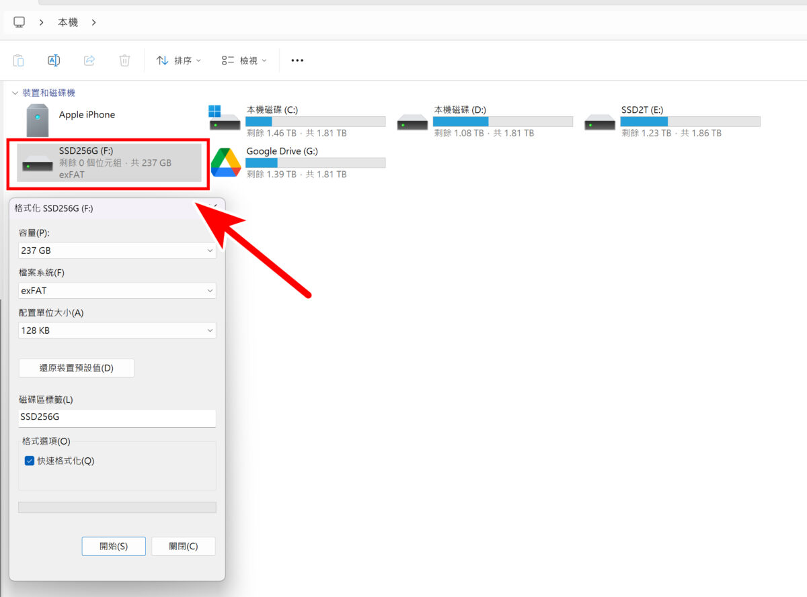Click the share icon in toolbar
Viewport: 807px width, 597px height.
(x=89, y=60)
